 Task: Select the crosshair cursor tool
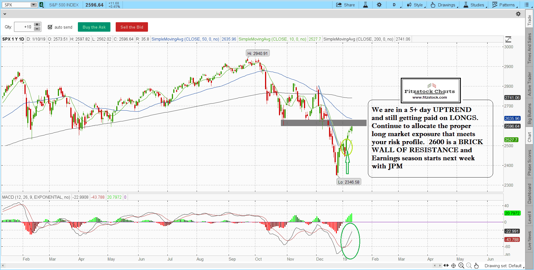click(453, 266)
